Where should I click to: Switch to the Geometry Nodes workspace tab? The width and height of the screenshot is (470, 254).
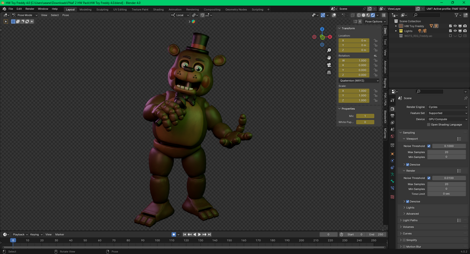coord(236,9)
